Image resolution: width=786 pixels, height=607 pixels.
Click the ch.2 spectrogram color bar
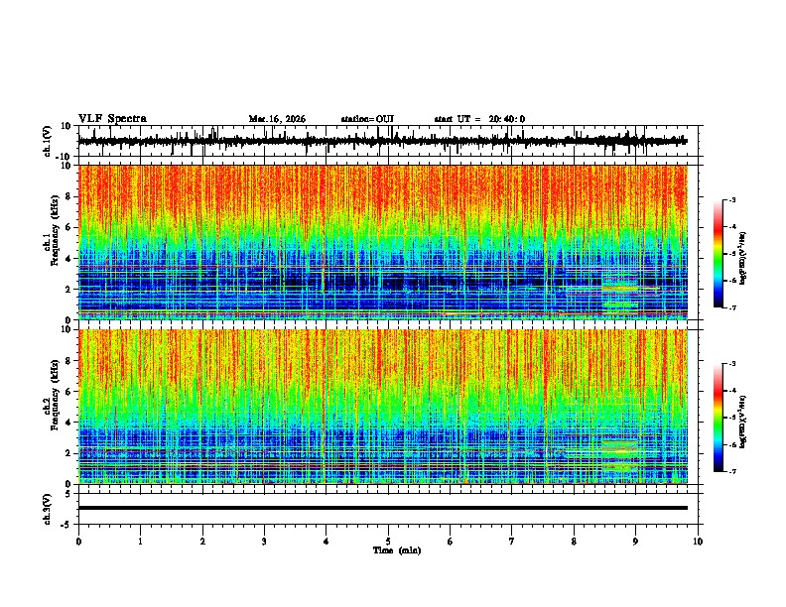click(719, 418)
